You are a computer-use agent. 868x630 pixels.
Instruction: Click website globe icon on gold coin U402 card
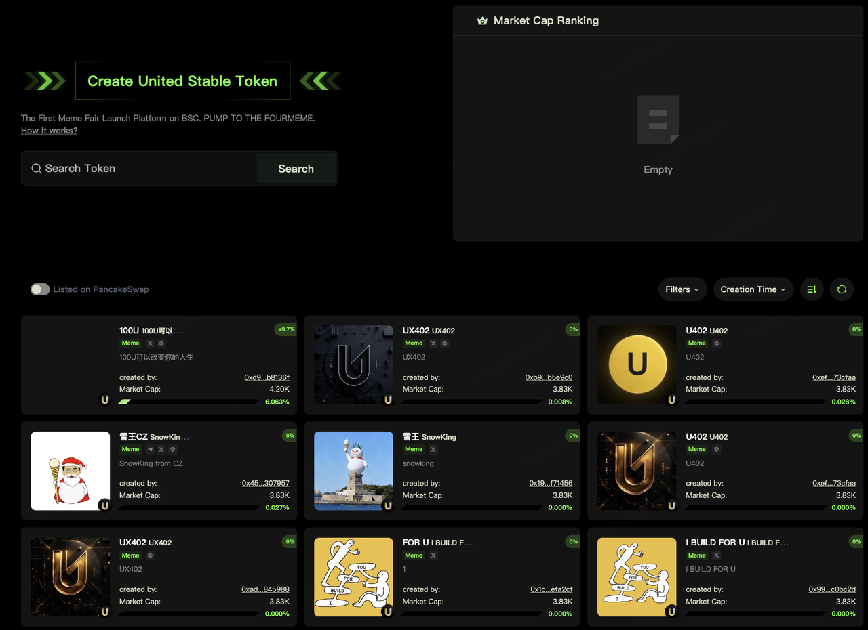716,343
